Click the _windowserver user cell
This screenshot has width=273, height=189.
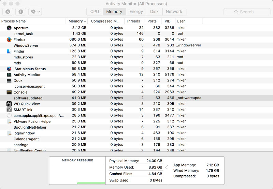click(x=189, y=45)
